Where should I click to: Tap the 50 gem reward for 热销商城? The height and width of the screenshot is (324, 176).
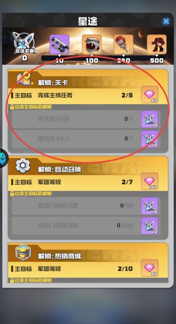tap(150, 268)
